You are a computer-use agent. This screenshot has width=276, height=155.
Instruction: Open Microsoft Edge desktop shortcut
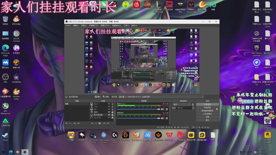pyautogui.click(x=6, y=50)
